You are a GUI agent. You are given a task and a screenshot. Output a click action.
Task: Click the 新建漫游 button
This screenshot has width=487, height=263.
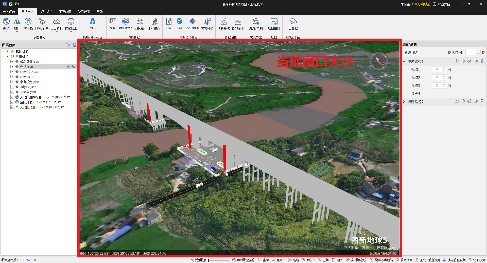click(411, 52)
